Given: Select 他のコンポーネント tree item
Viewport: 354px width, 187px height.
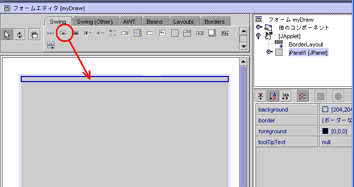Looking at the screenshot, I should point(304,28).
